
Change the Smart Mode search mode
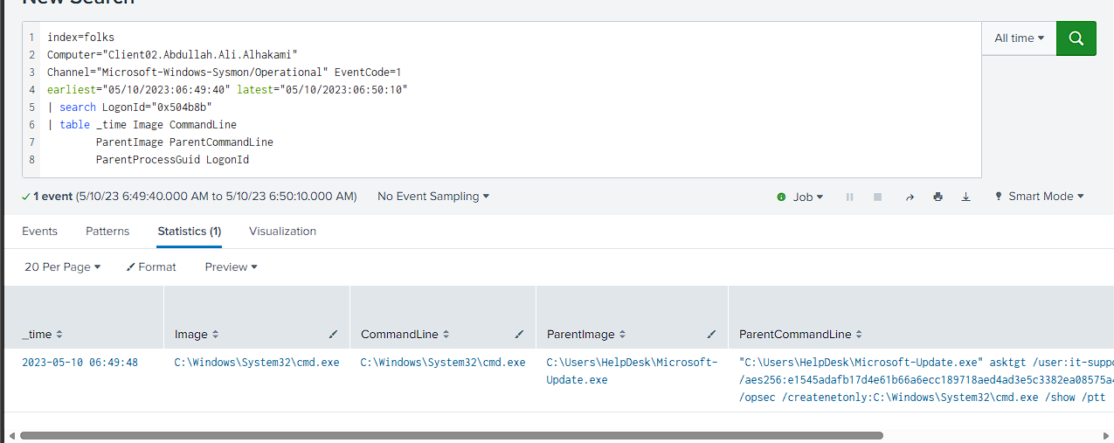click(1039, 197)
